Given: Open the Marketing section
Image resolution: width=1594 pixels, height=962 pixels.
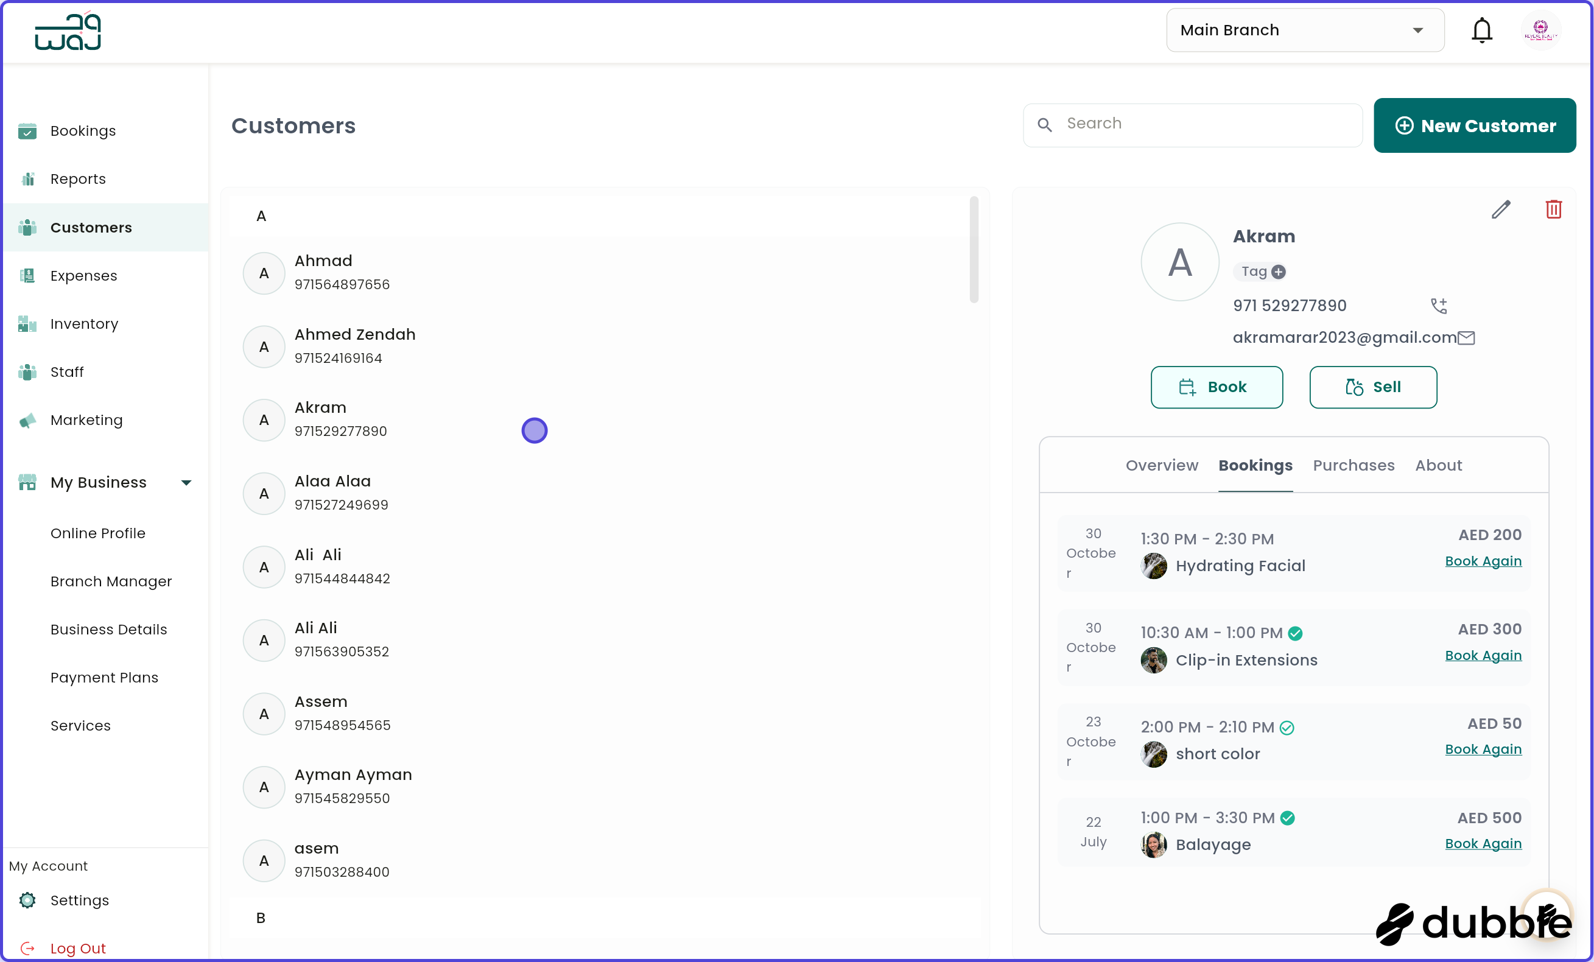Looking at the screenshot, I should point(86,420).
